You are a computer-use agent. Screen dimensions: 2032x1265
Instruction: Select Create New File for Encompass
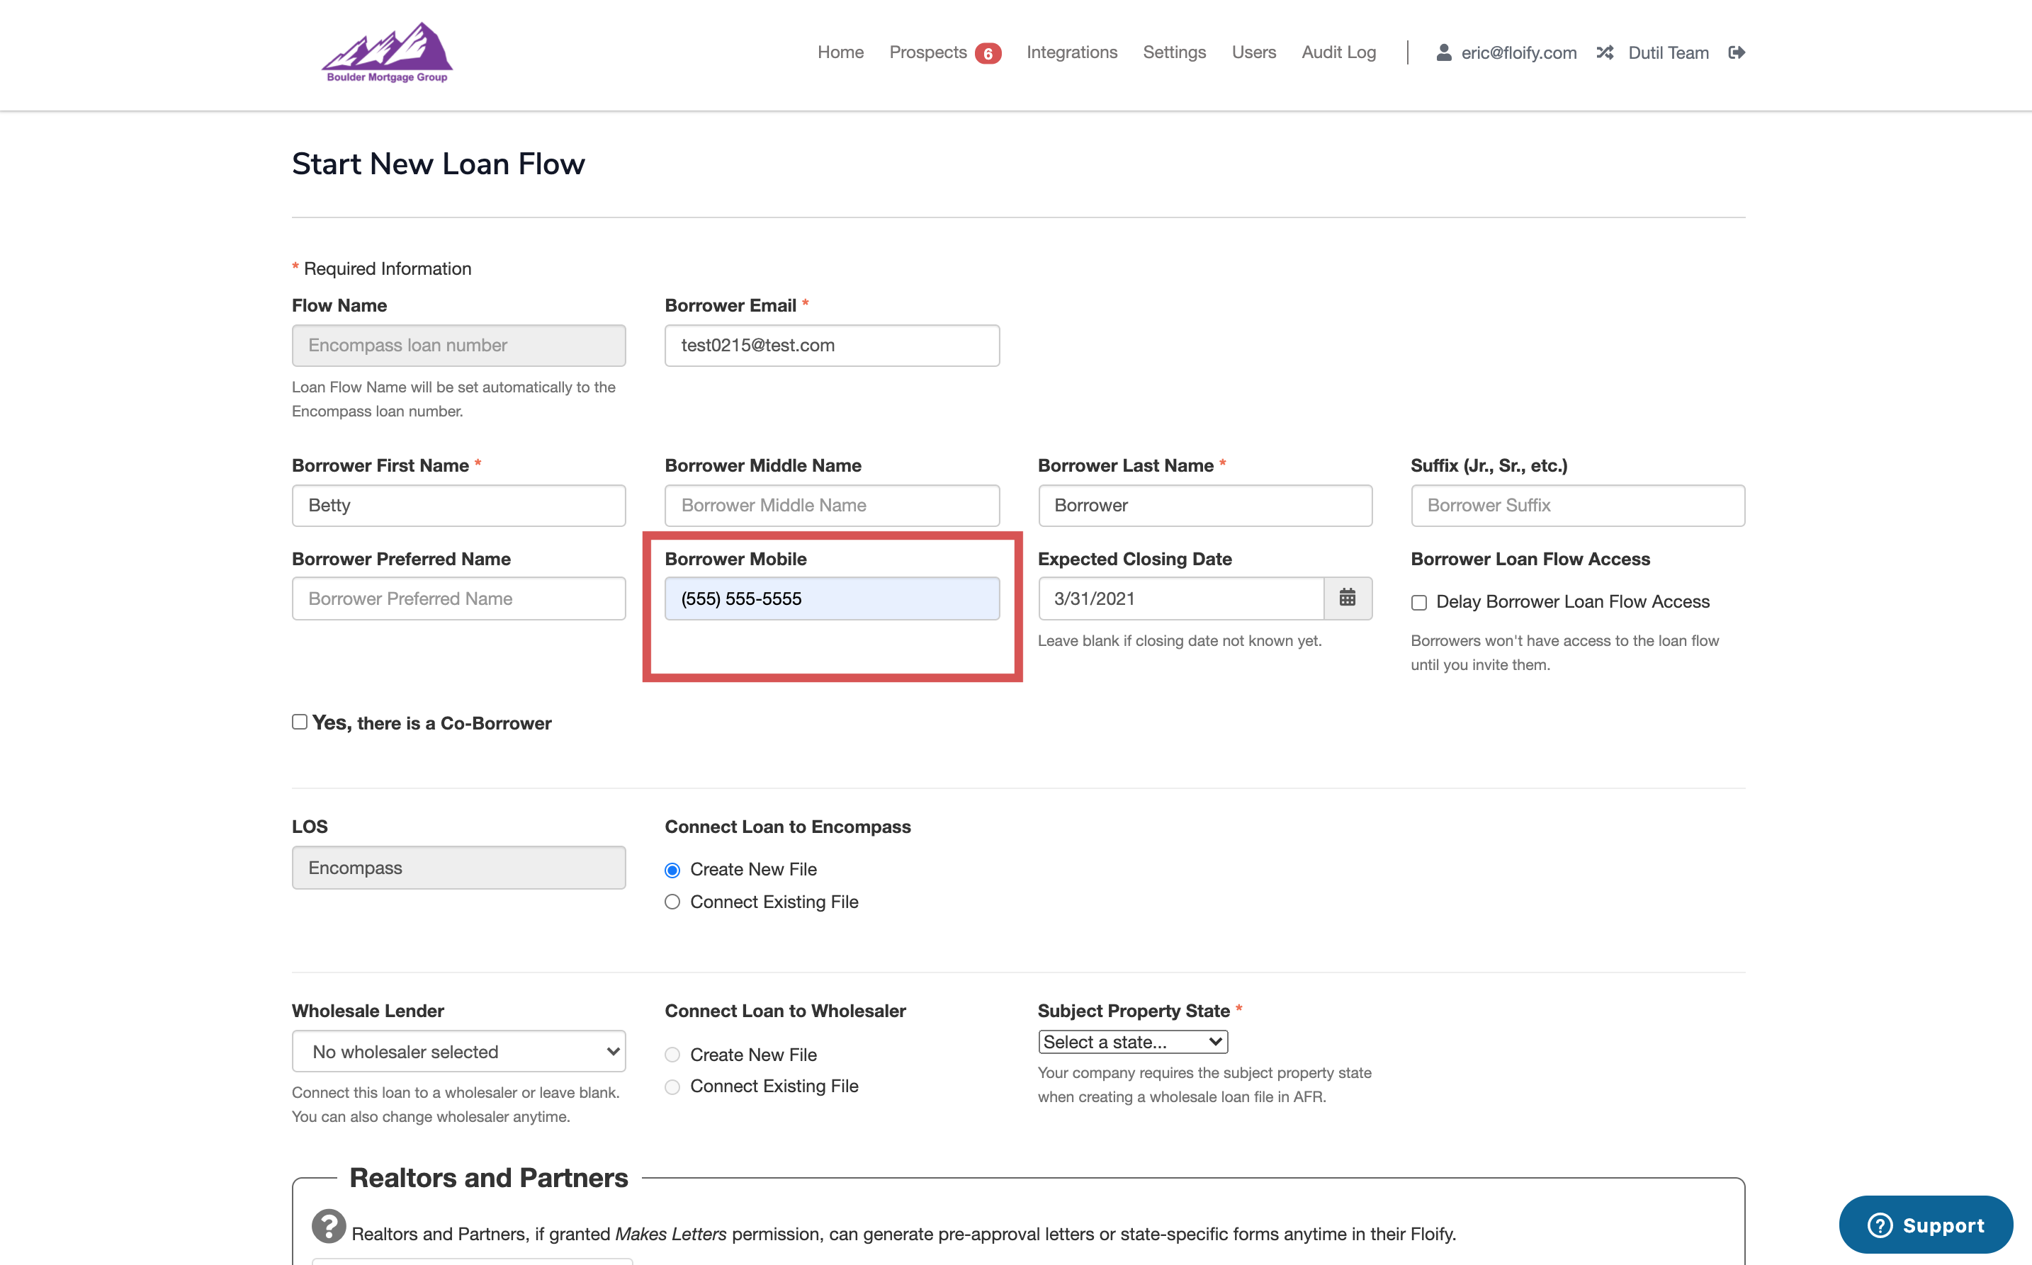pyautogui.click(x=672, y=870)
